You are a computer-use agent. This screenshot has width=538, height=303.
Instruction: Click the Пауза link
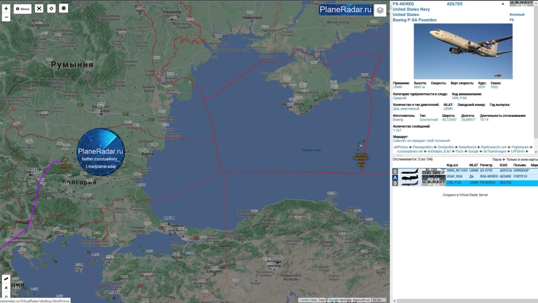(x=497, y=160)
